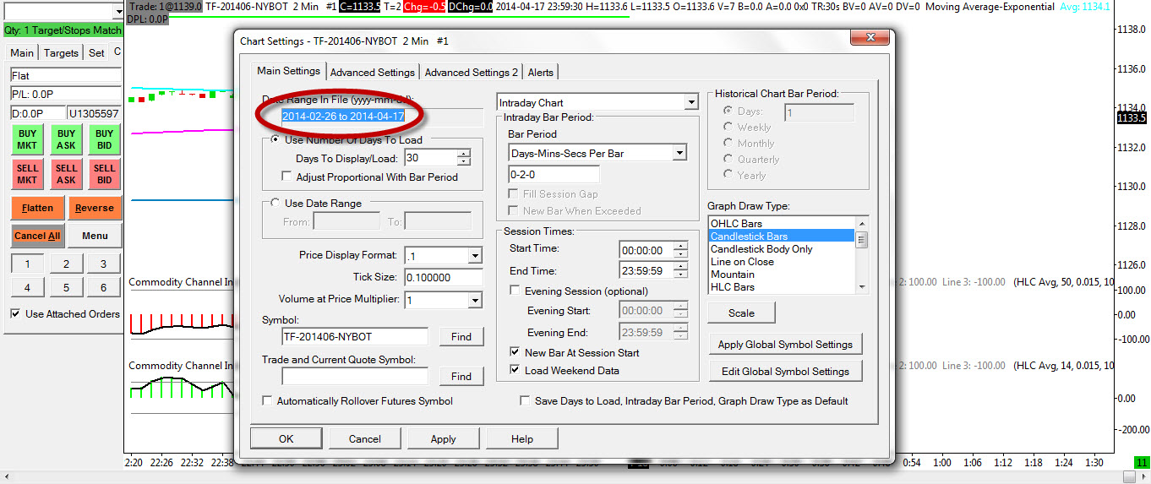Open the trade window Menu button

[95, 236]
